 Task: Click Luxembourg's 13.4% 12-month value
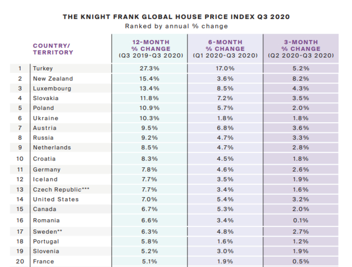(x=150, y=88)
